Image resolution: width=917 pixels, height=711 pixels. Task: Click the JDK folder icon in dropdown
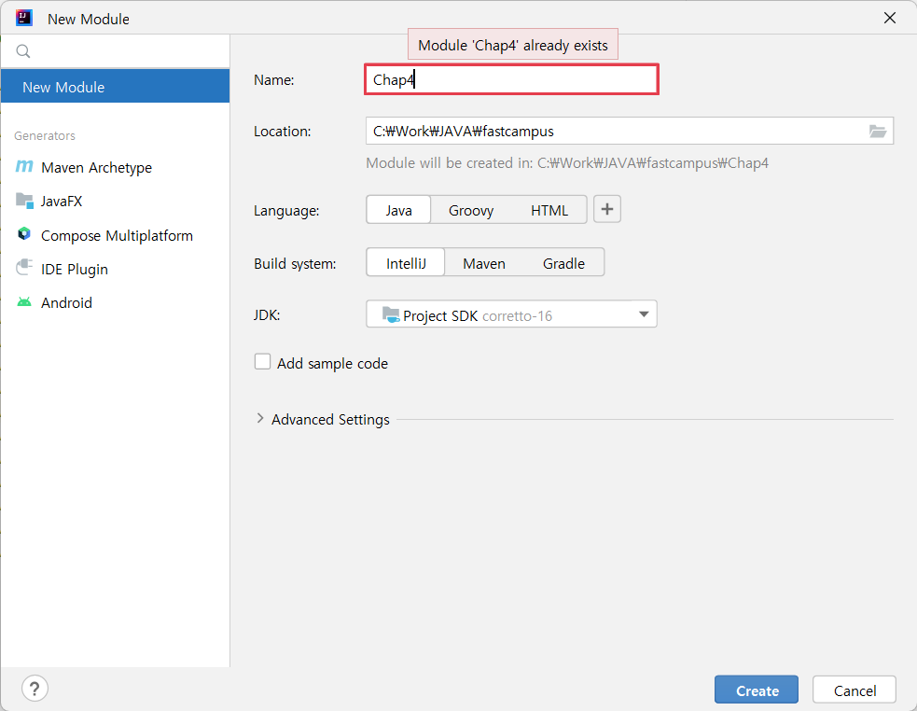[391, 314]
